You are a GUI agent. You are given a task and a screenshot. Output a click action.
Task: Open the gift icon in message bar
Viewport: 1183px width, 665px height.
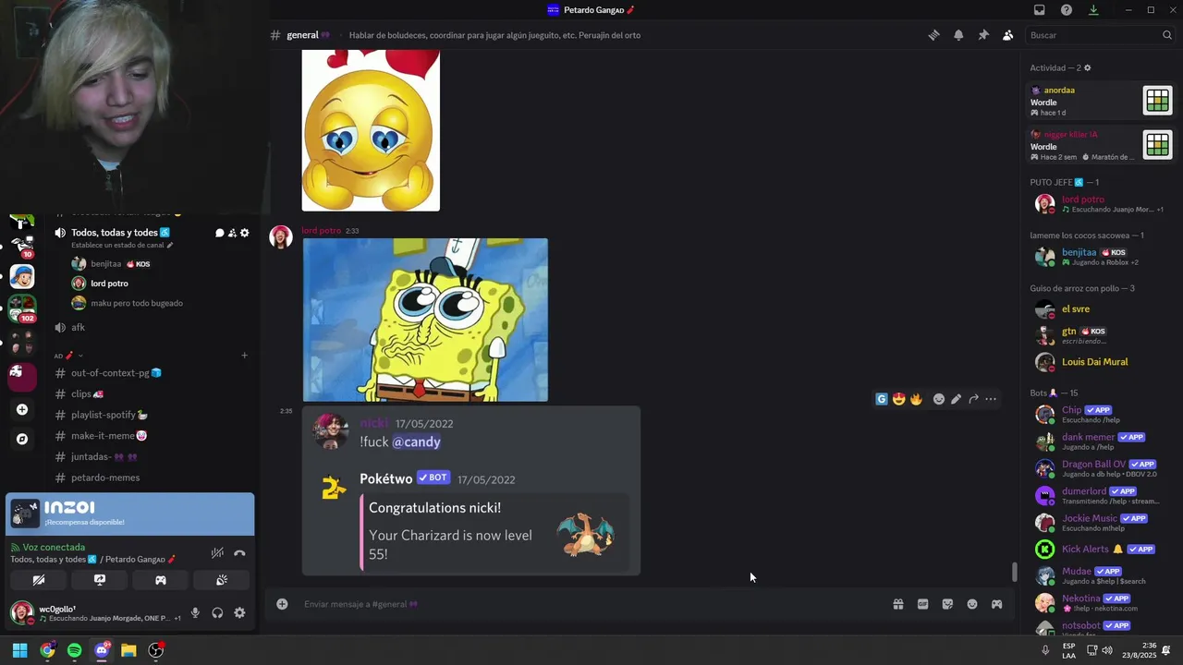[897, 604]
